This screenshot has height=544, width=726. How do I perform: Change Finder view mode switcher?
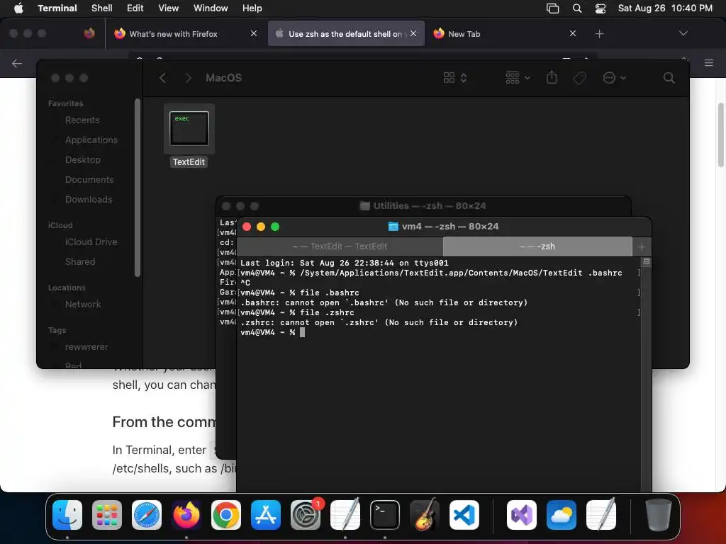(x=454, y=78)
